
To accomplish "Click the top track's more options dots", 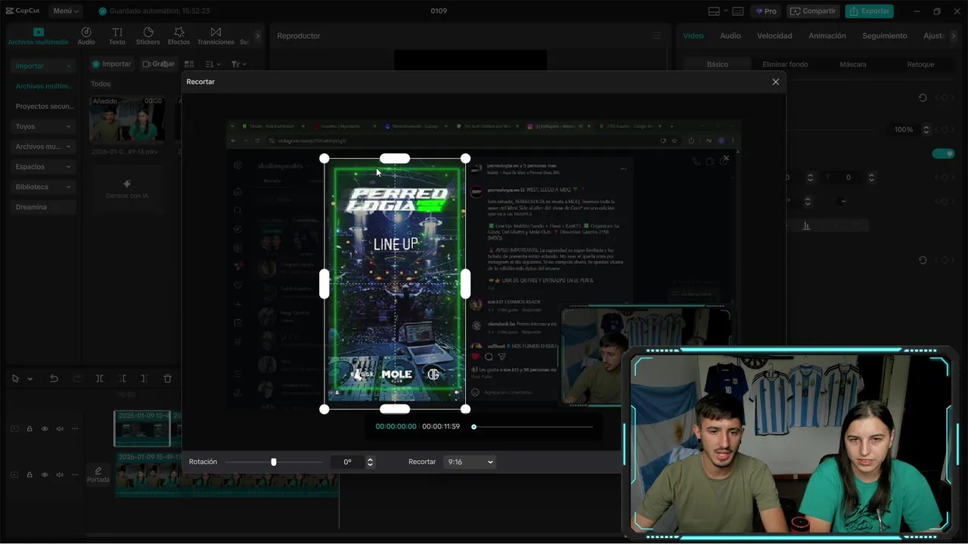I will pyautogui.click(x=74, y=428).
